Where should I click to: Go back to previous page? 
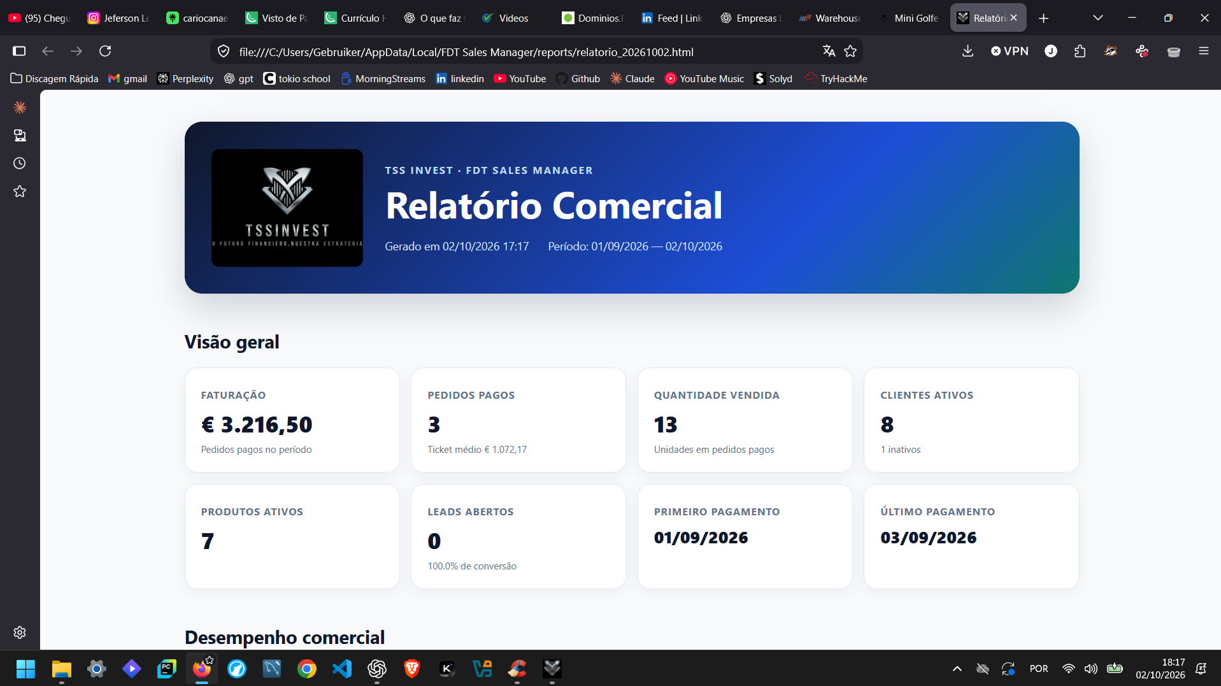point(48,51)
